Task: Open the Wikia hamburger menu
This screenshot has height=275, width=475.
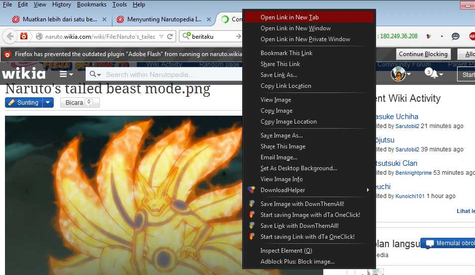Action: 66,74
